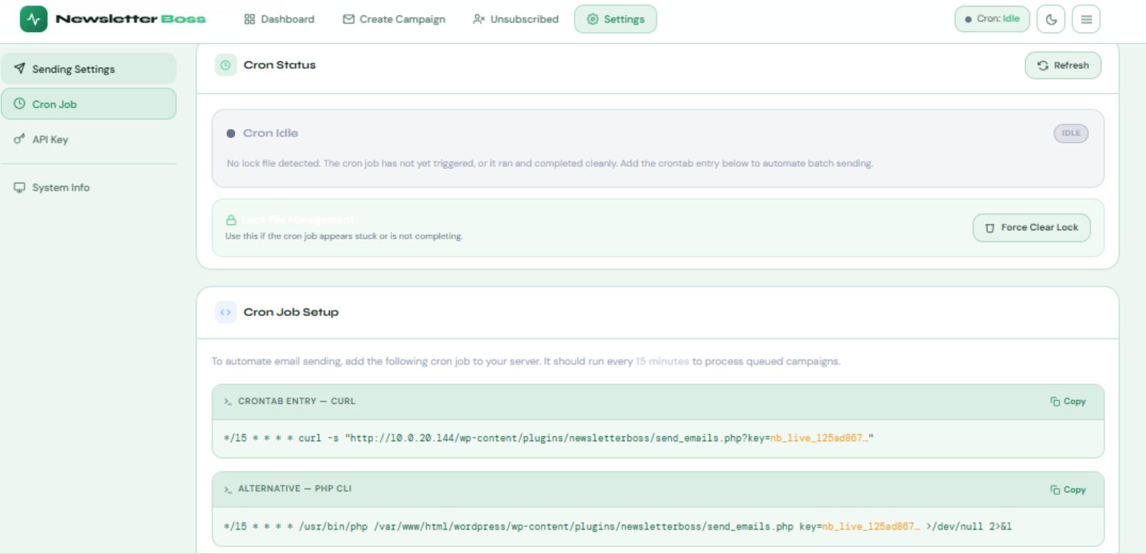This screenshot has width=1146, height=554.
Task: Open the Dashboard tab
Action: (x=279, y=19)
